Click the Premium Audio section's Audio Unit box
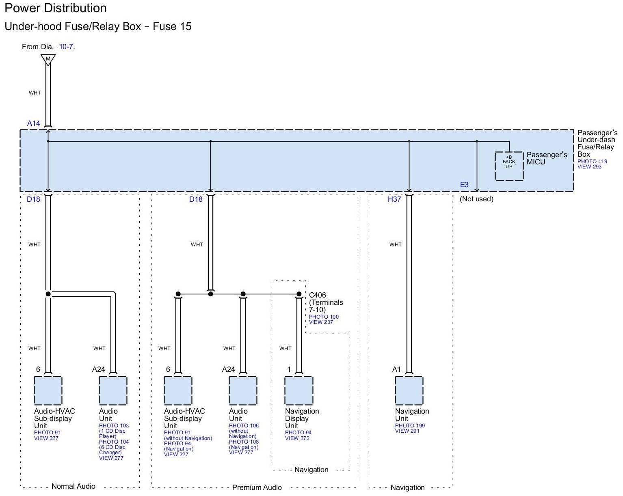This screenshot has width=623, height=496. click(243, 390)
